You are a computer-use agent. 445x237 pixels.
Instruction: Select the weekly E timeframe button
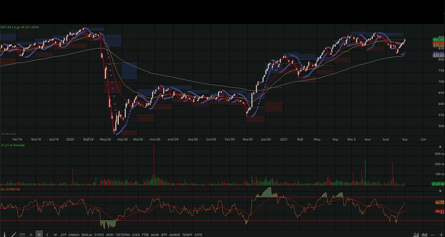tap(47, 235)
